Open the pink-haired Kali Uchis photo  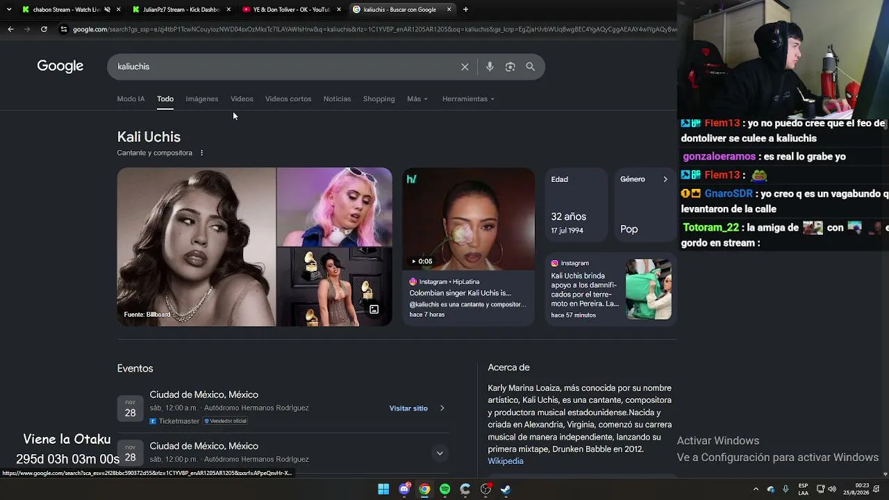(x=335, y=206)
